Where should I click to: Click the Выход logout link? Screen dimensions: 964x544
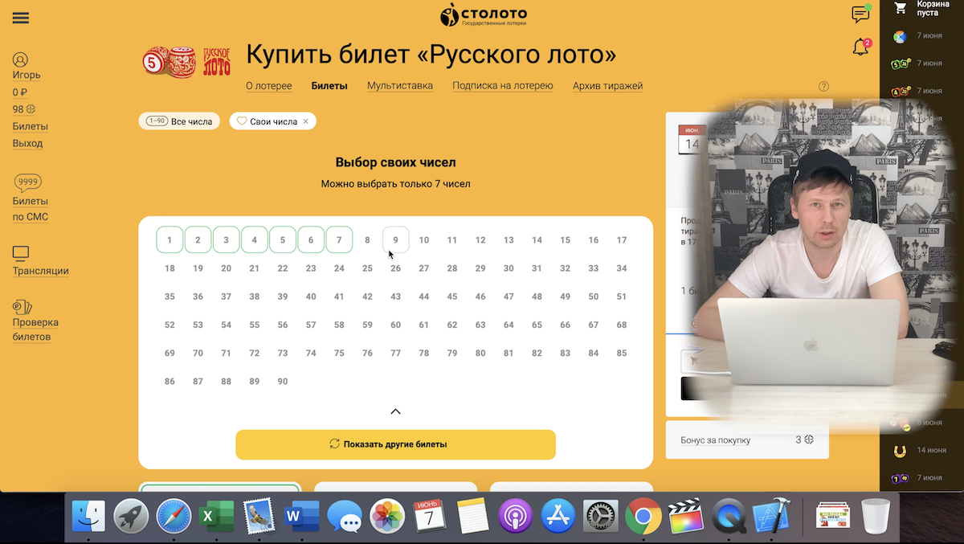point(27,143)
